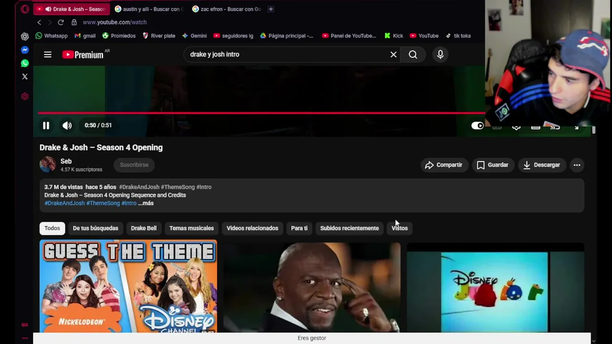The height and width of the screenshot is (344, 612).
Task: Open WhatsApp in Opera sidebar
Action: click(x=25, y=63)
